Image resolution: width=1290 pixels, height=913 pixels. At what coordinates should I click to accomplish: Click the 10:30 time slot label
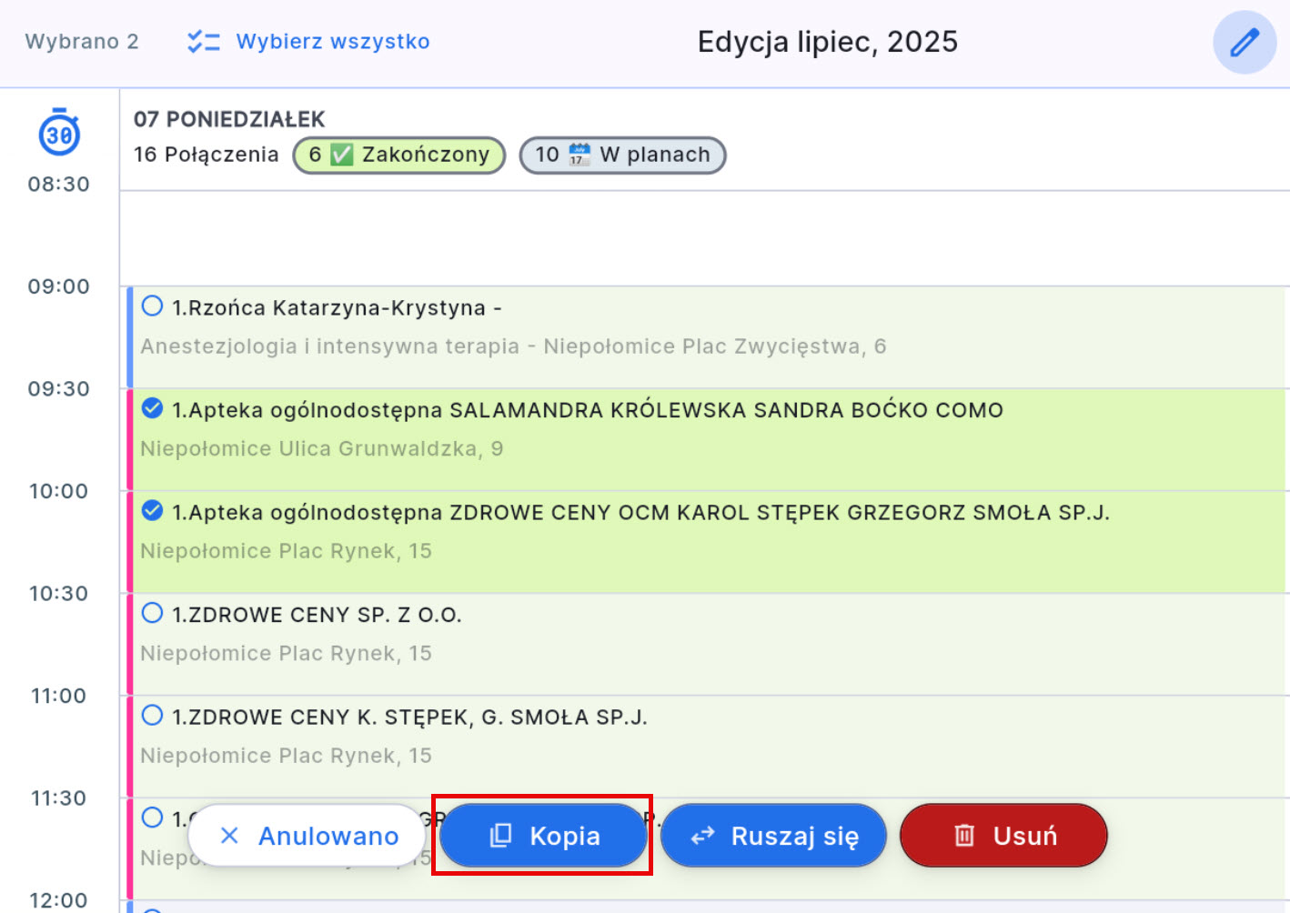[x=59, y=594]
